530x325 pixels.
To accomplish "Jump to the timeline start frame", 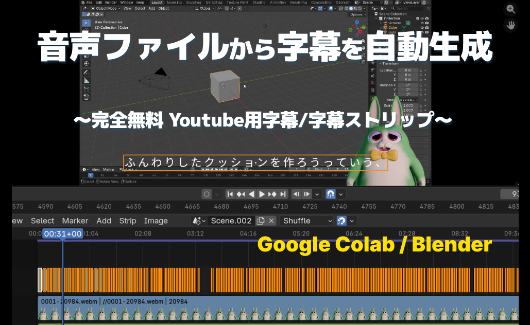I will point(230,194).
